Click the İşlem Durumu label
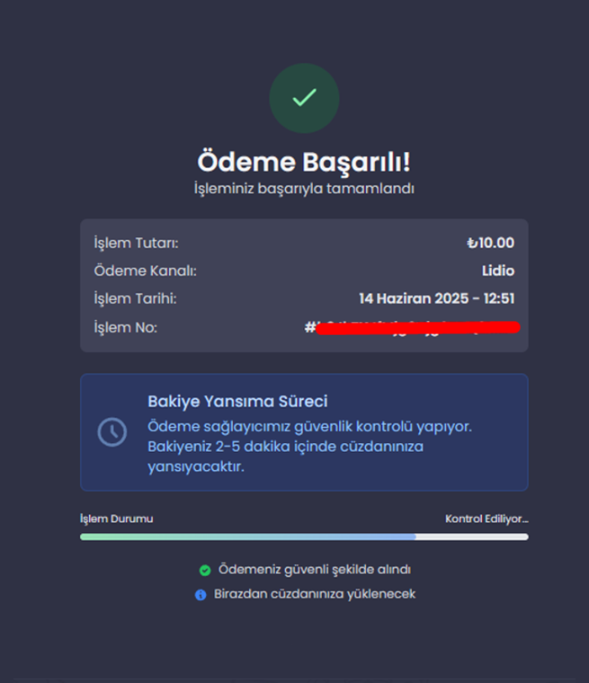This screenshot has height=683, width=589. (116, 519)
